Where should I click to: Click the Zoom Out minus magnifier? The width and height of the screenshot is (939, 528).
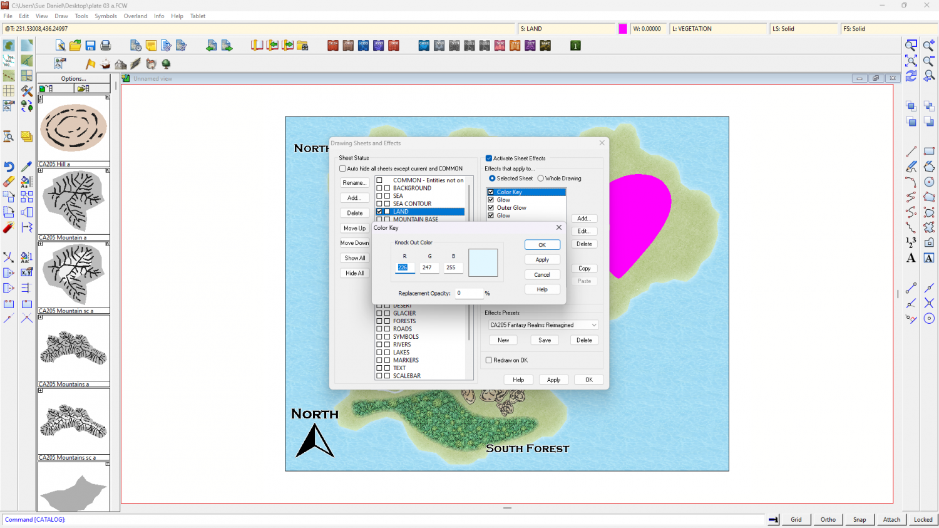pos(929,61)
